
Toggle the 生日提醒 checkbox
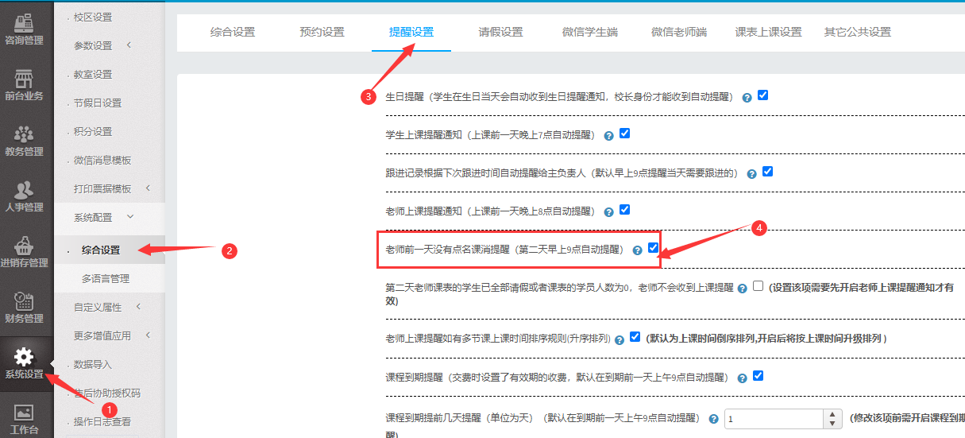pos(762,95)
